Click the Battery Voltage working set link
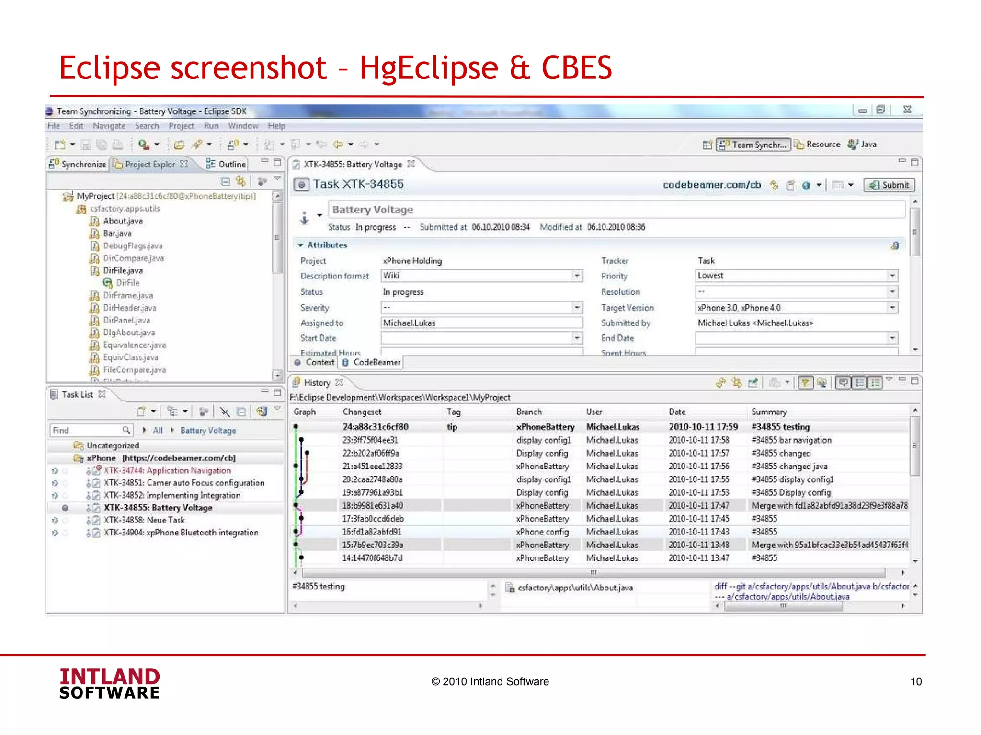The width and height of the screenshot is (981, 735). tap(208, 430)
